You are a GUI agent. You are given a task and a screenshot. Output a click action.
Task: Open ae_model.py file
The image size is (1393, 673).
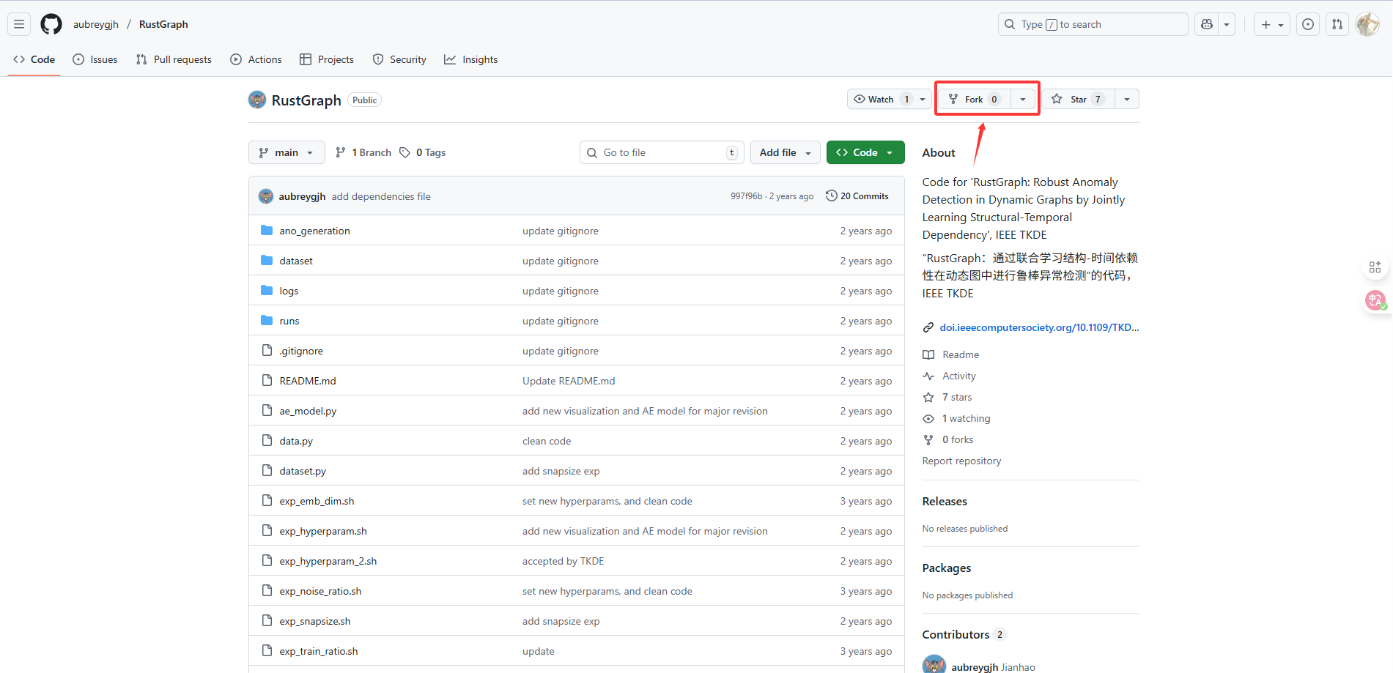click(x=308, y=411)
